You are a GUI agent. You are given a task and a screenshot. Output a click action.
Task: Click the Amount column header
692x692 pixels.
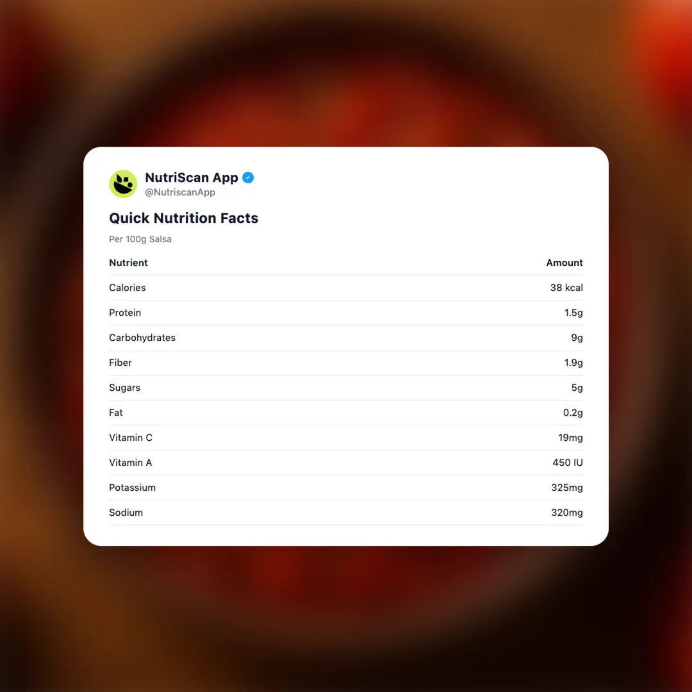(564, 263)
